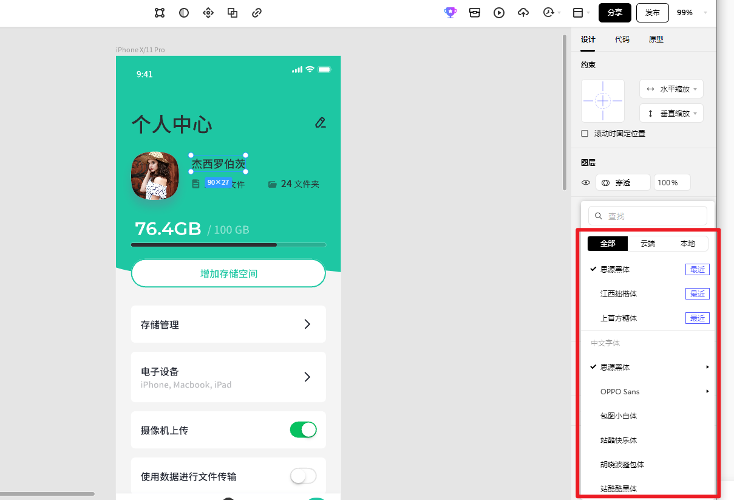
Task: Open the 存储管理 chevron
Action: click(307, 324)
